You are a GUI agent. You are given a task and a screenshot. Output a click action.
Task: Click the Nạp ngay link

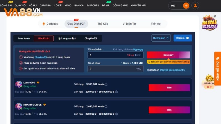click(x=138, y=49)
